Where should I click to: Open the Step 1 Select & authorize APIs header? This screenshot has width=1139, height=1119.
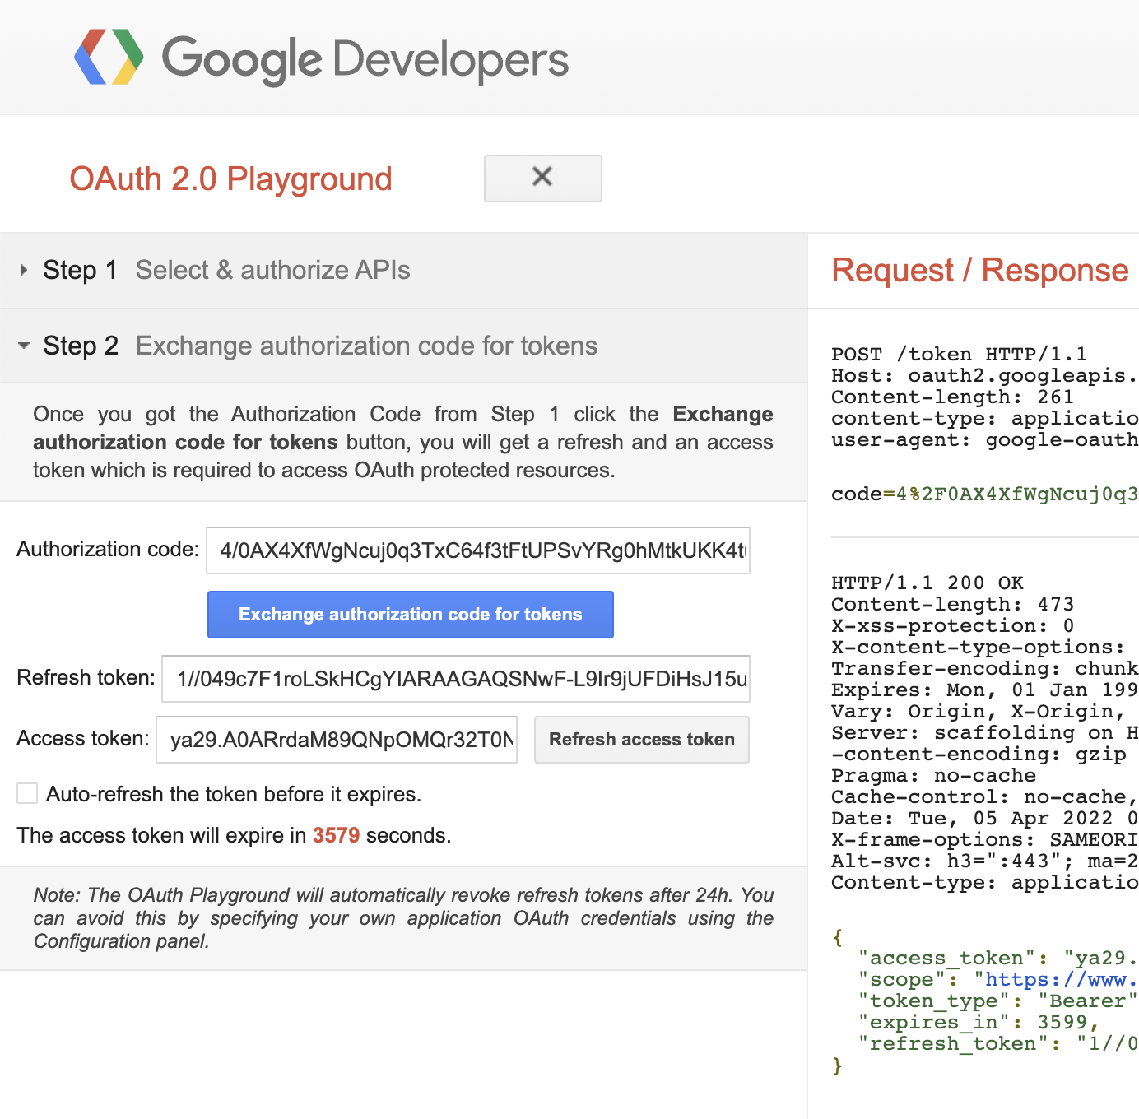click(x=403, y=271)
